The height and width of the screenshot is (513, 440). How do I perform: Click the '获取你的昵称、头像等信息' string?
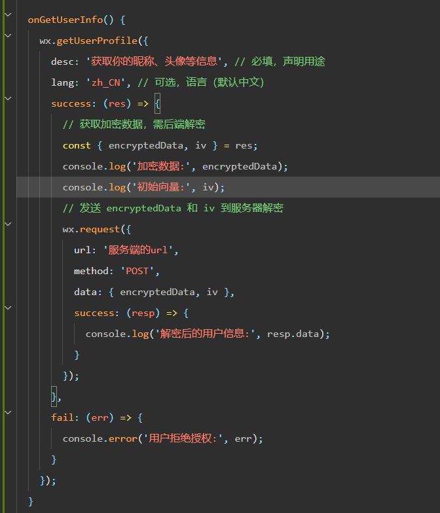pos(155,62)
